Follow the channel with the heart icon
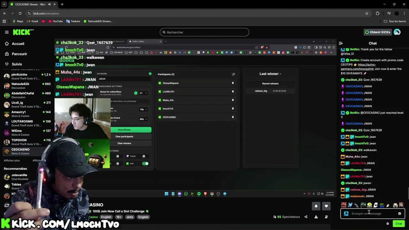 [x=326, y=206]
